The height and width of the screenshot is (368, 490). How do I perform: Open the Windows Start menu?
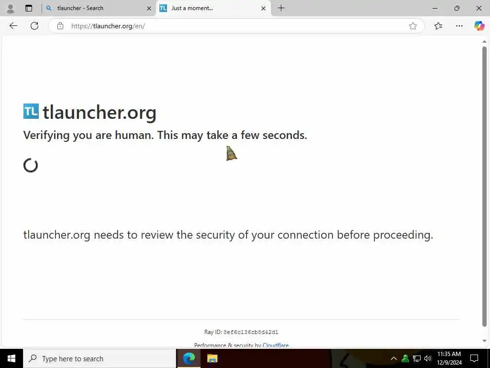[11, 358]
